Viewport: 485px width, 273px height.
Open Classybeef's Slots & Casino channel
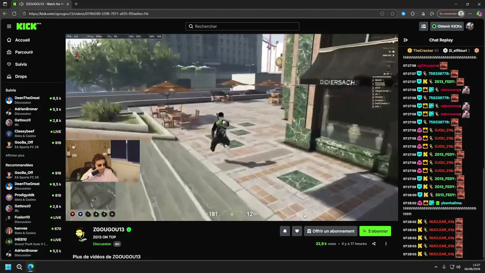[x=33, y=133]
